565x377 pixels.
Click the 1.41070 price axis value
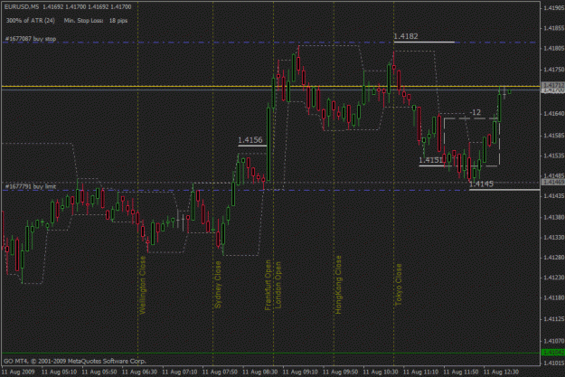coord(554,341)
